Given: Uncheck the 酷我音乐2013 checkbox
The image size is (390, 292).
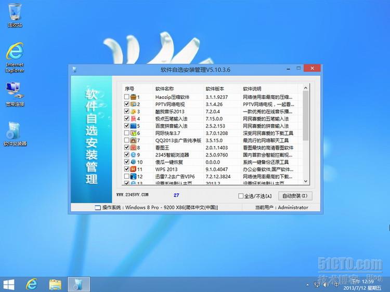Looking at the screenshot, I should [126, 111].
